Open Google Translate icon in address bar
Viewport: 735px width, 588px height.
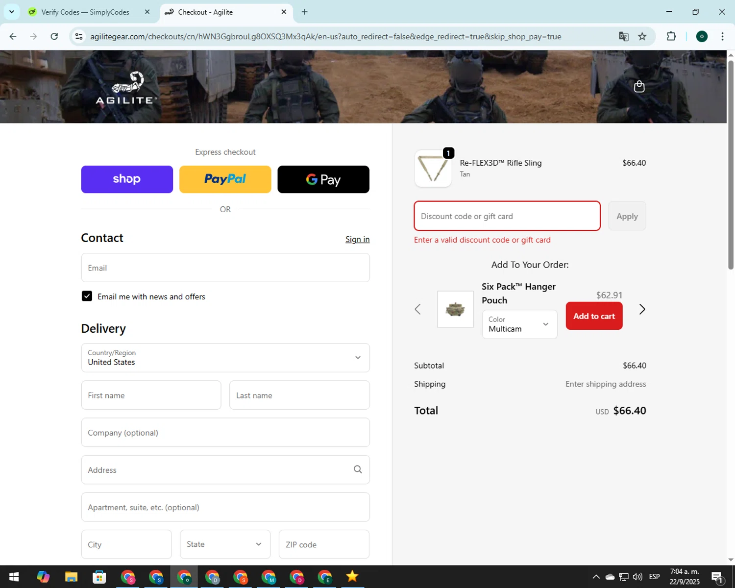click(623, 36)
